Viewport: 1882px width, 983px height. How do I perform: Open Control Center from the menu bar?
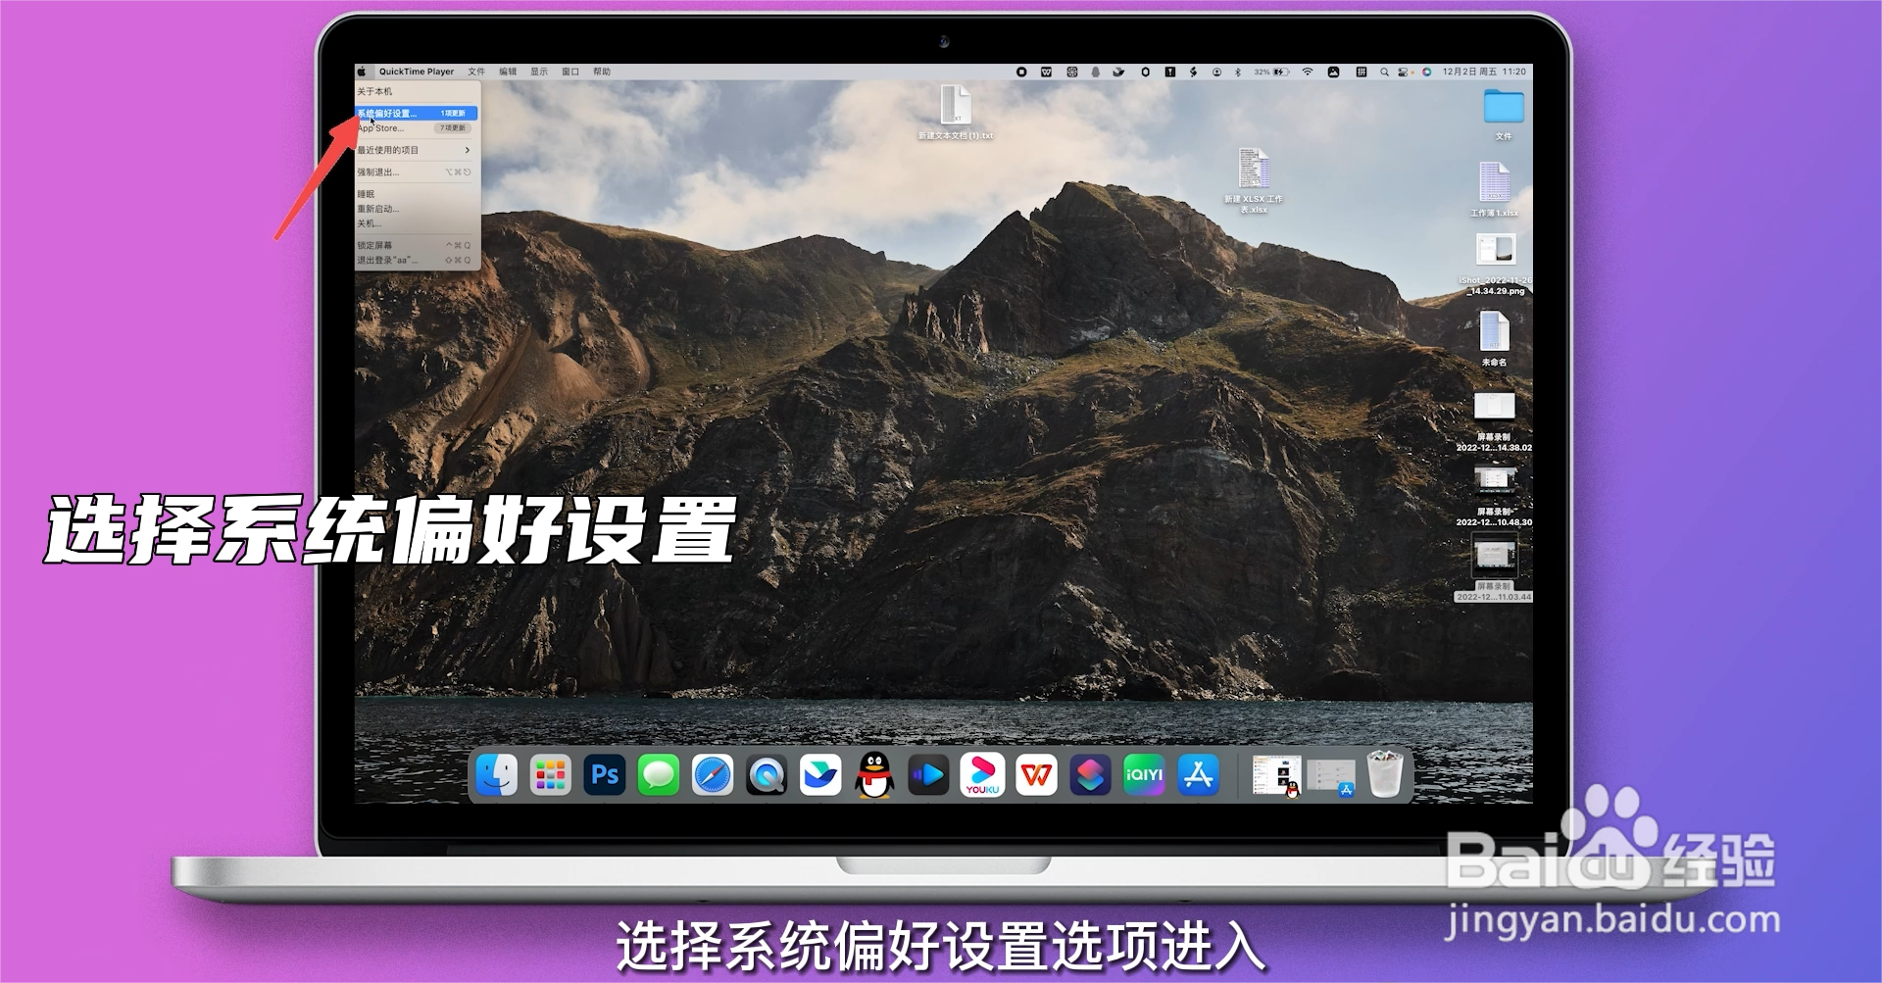click(x=1402, y=72)
